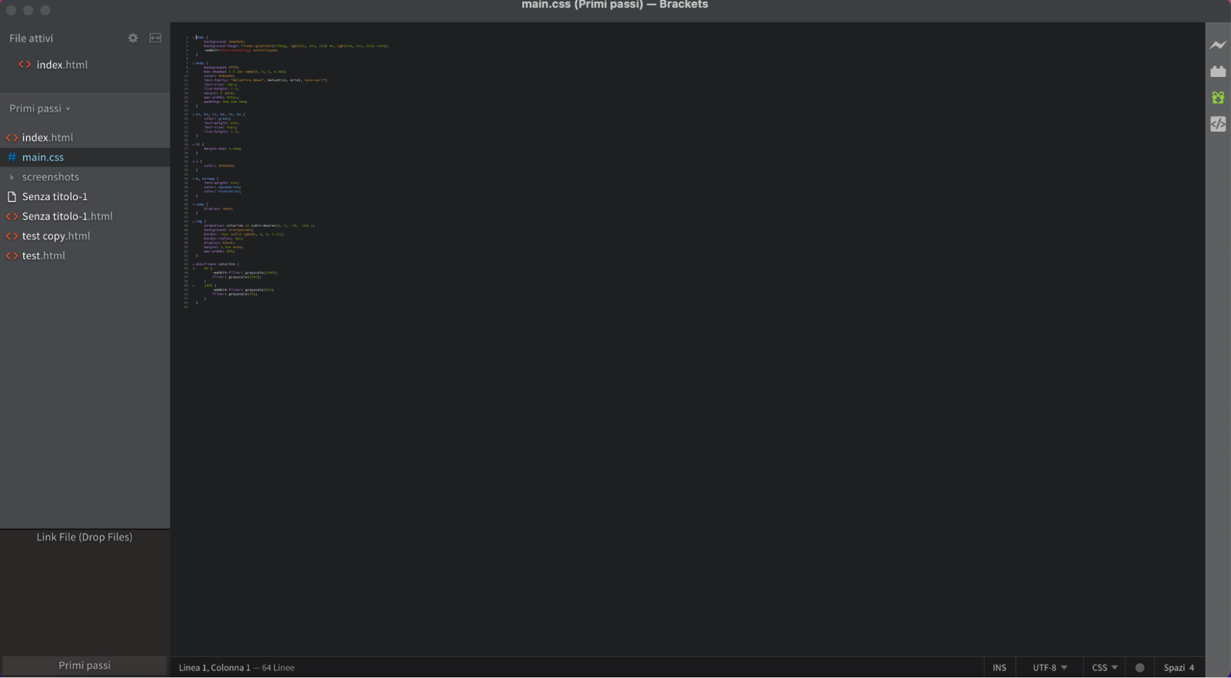Click the split view icon
Viewport: 1231px width, 678px height.
point(155,38)
